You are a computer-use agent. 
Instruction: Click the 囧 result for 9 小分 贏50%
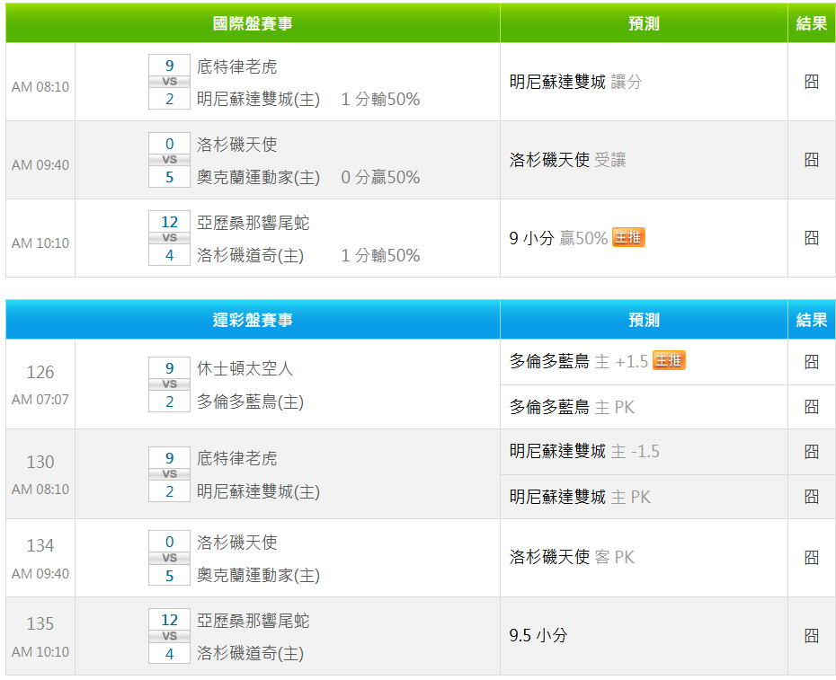tap(812, 238)
